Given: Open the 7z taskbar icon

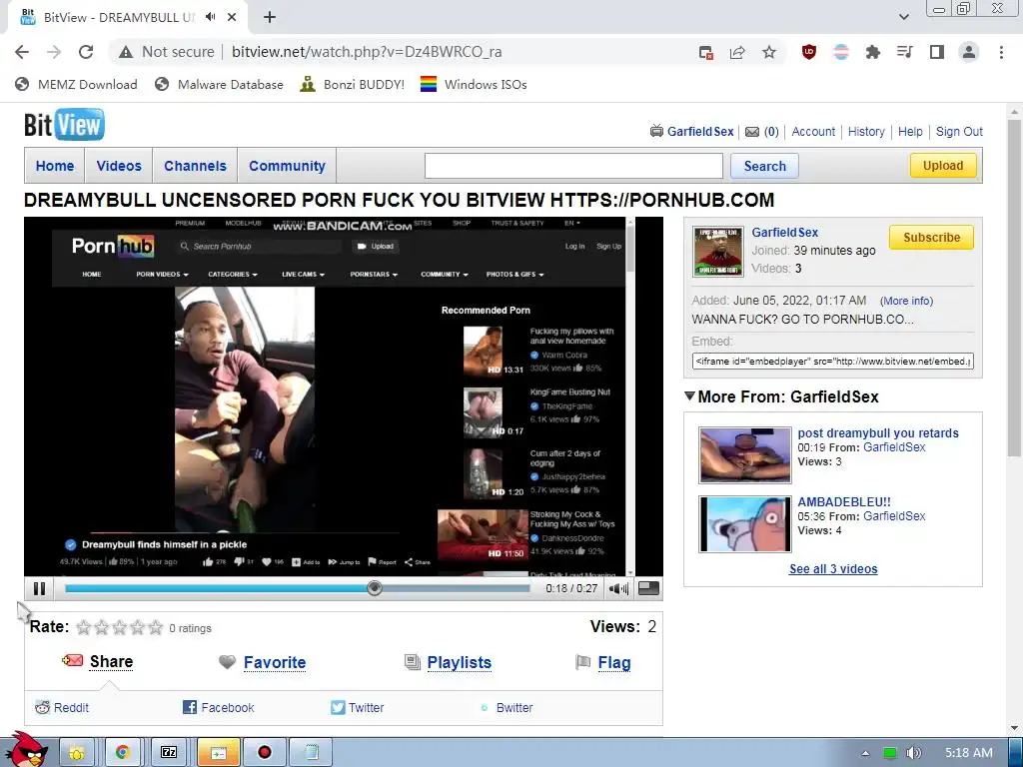Looking at the screenshot, I should [169, 753].
